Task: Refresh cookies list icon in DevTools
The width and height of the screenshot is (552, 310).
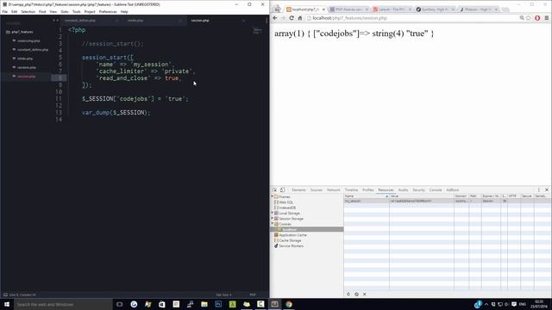Action: [348, 294]
